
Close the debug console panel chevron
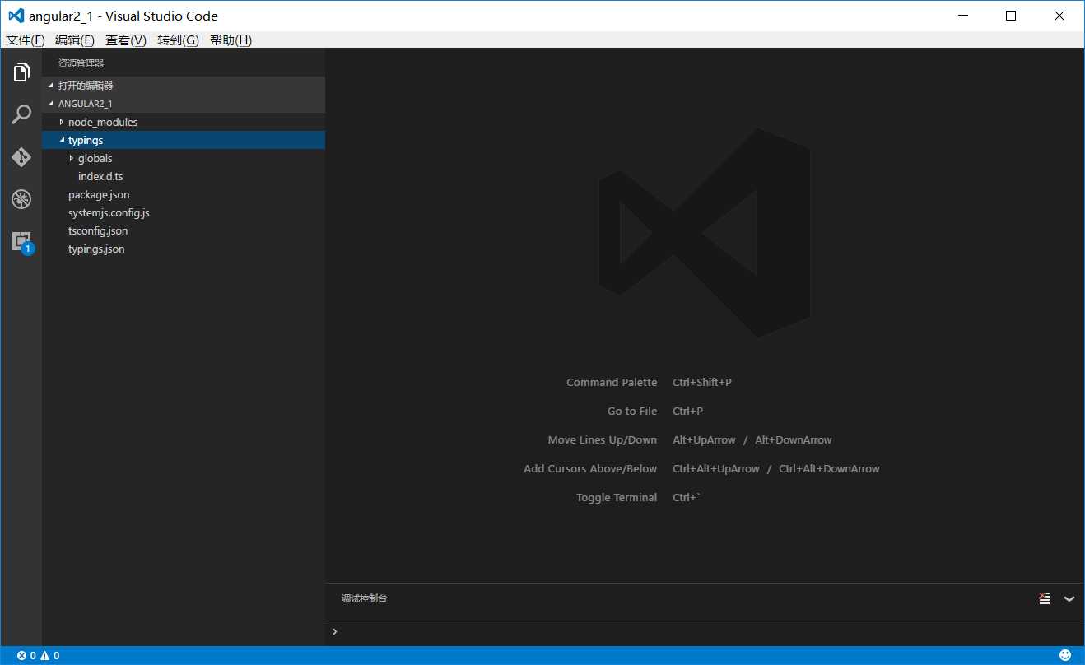pyautogui.click(x=1069, y=599)
